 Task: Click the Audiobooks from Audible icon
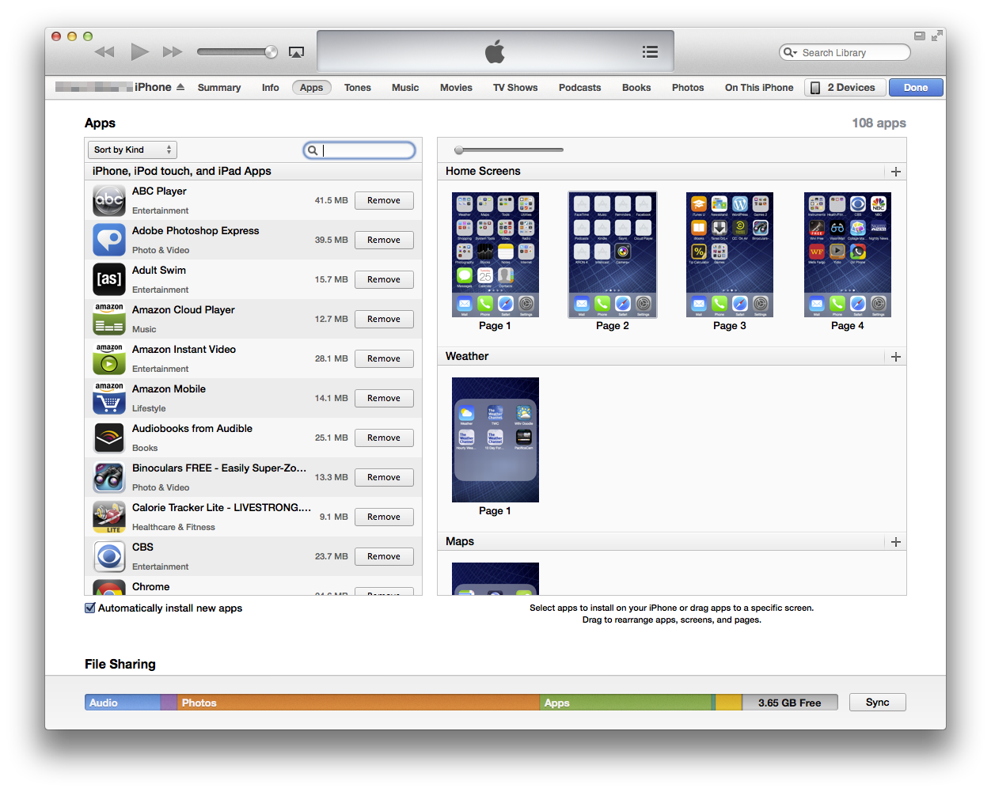pos(109,438)
